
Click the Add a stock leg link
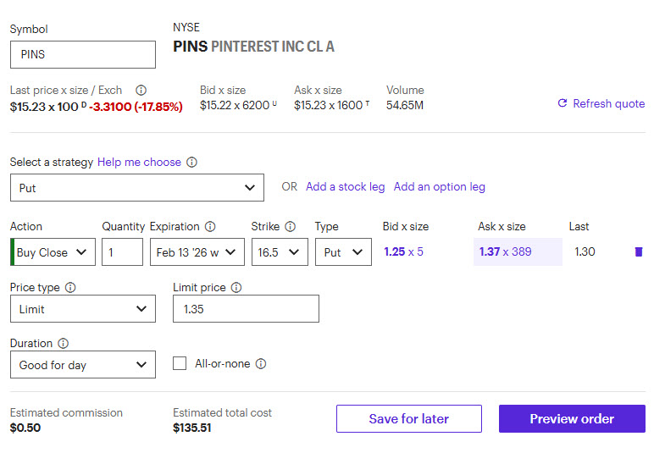pos(345,186)
